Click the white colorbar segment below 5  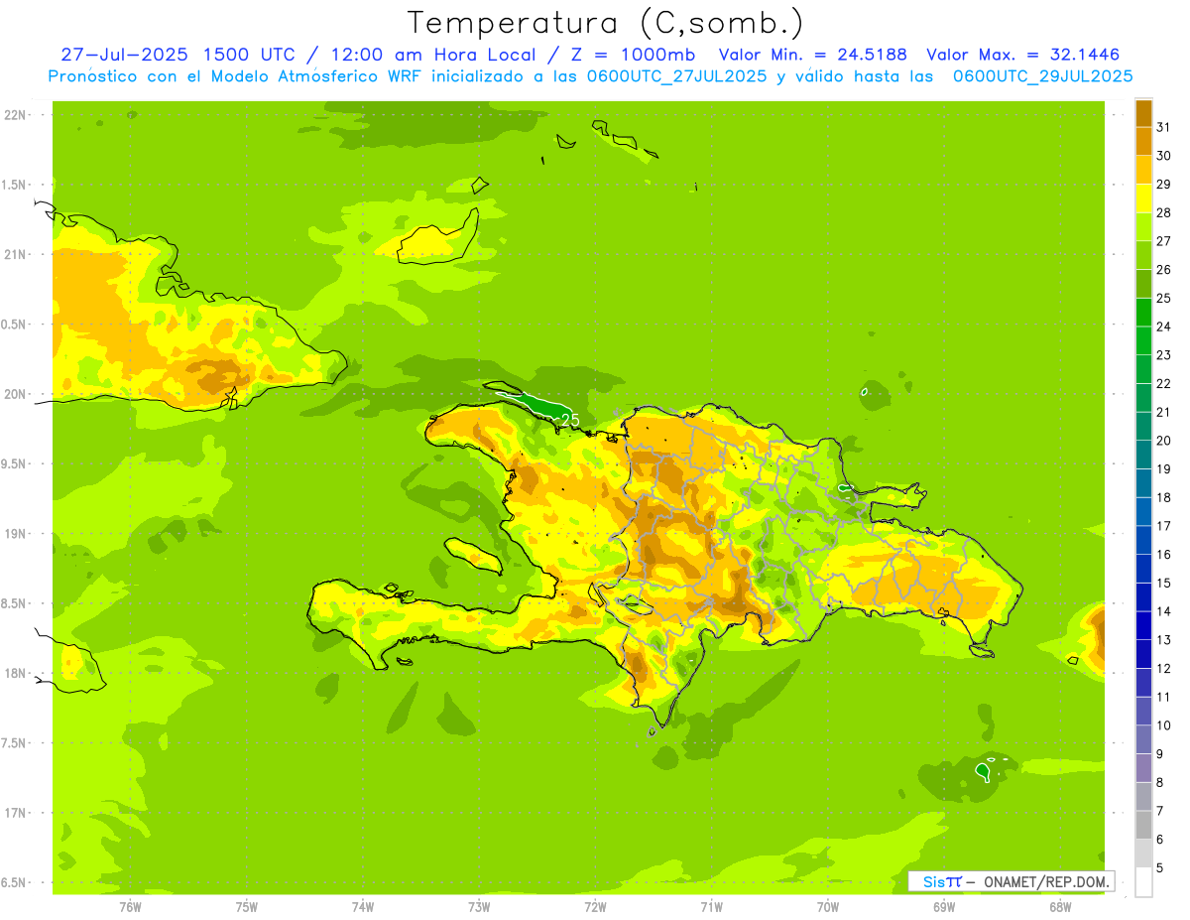[1143, 882]
